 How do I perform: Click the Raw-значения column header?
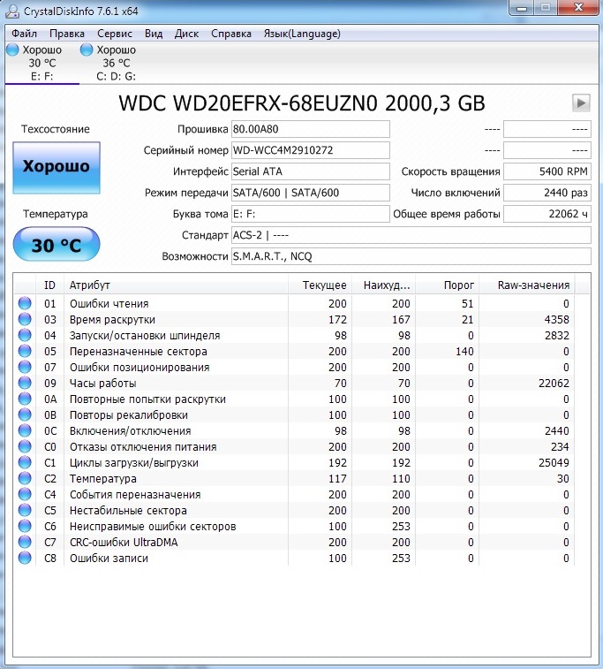pyautogui.click(x=527, y=285)
